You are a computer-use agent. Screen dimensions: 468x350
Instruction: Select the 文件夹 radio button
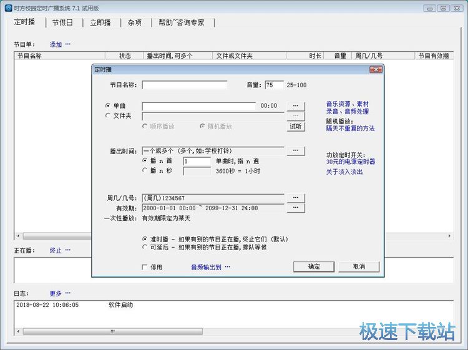(108, 115)
